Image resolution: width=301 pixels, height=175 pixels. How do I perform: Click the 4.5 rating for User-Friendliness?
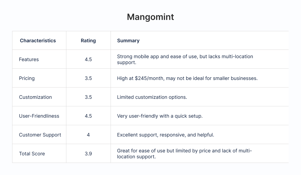(x=88, y=116)
